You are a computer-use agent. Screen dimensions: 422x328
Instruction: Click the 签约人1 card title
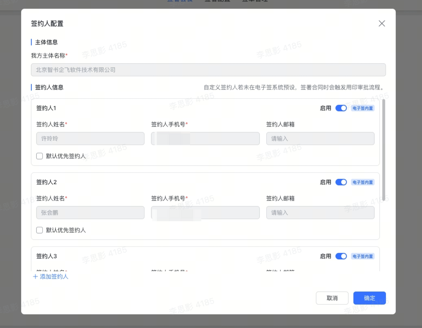click(x=46, y=108)
